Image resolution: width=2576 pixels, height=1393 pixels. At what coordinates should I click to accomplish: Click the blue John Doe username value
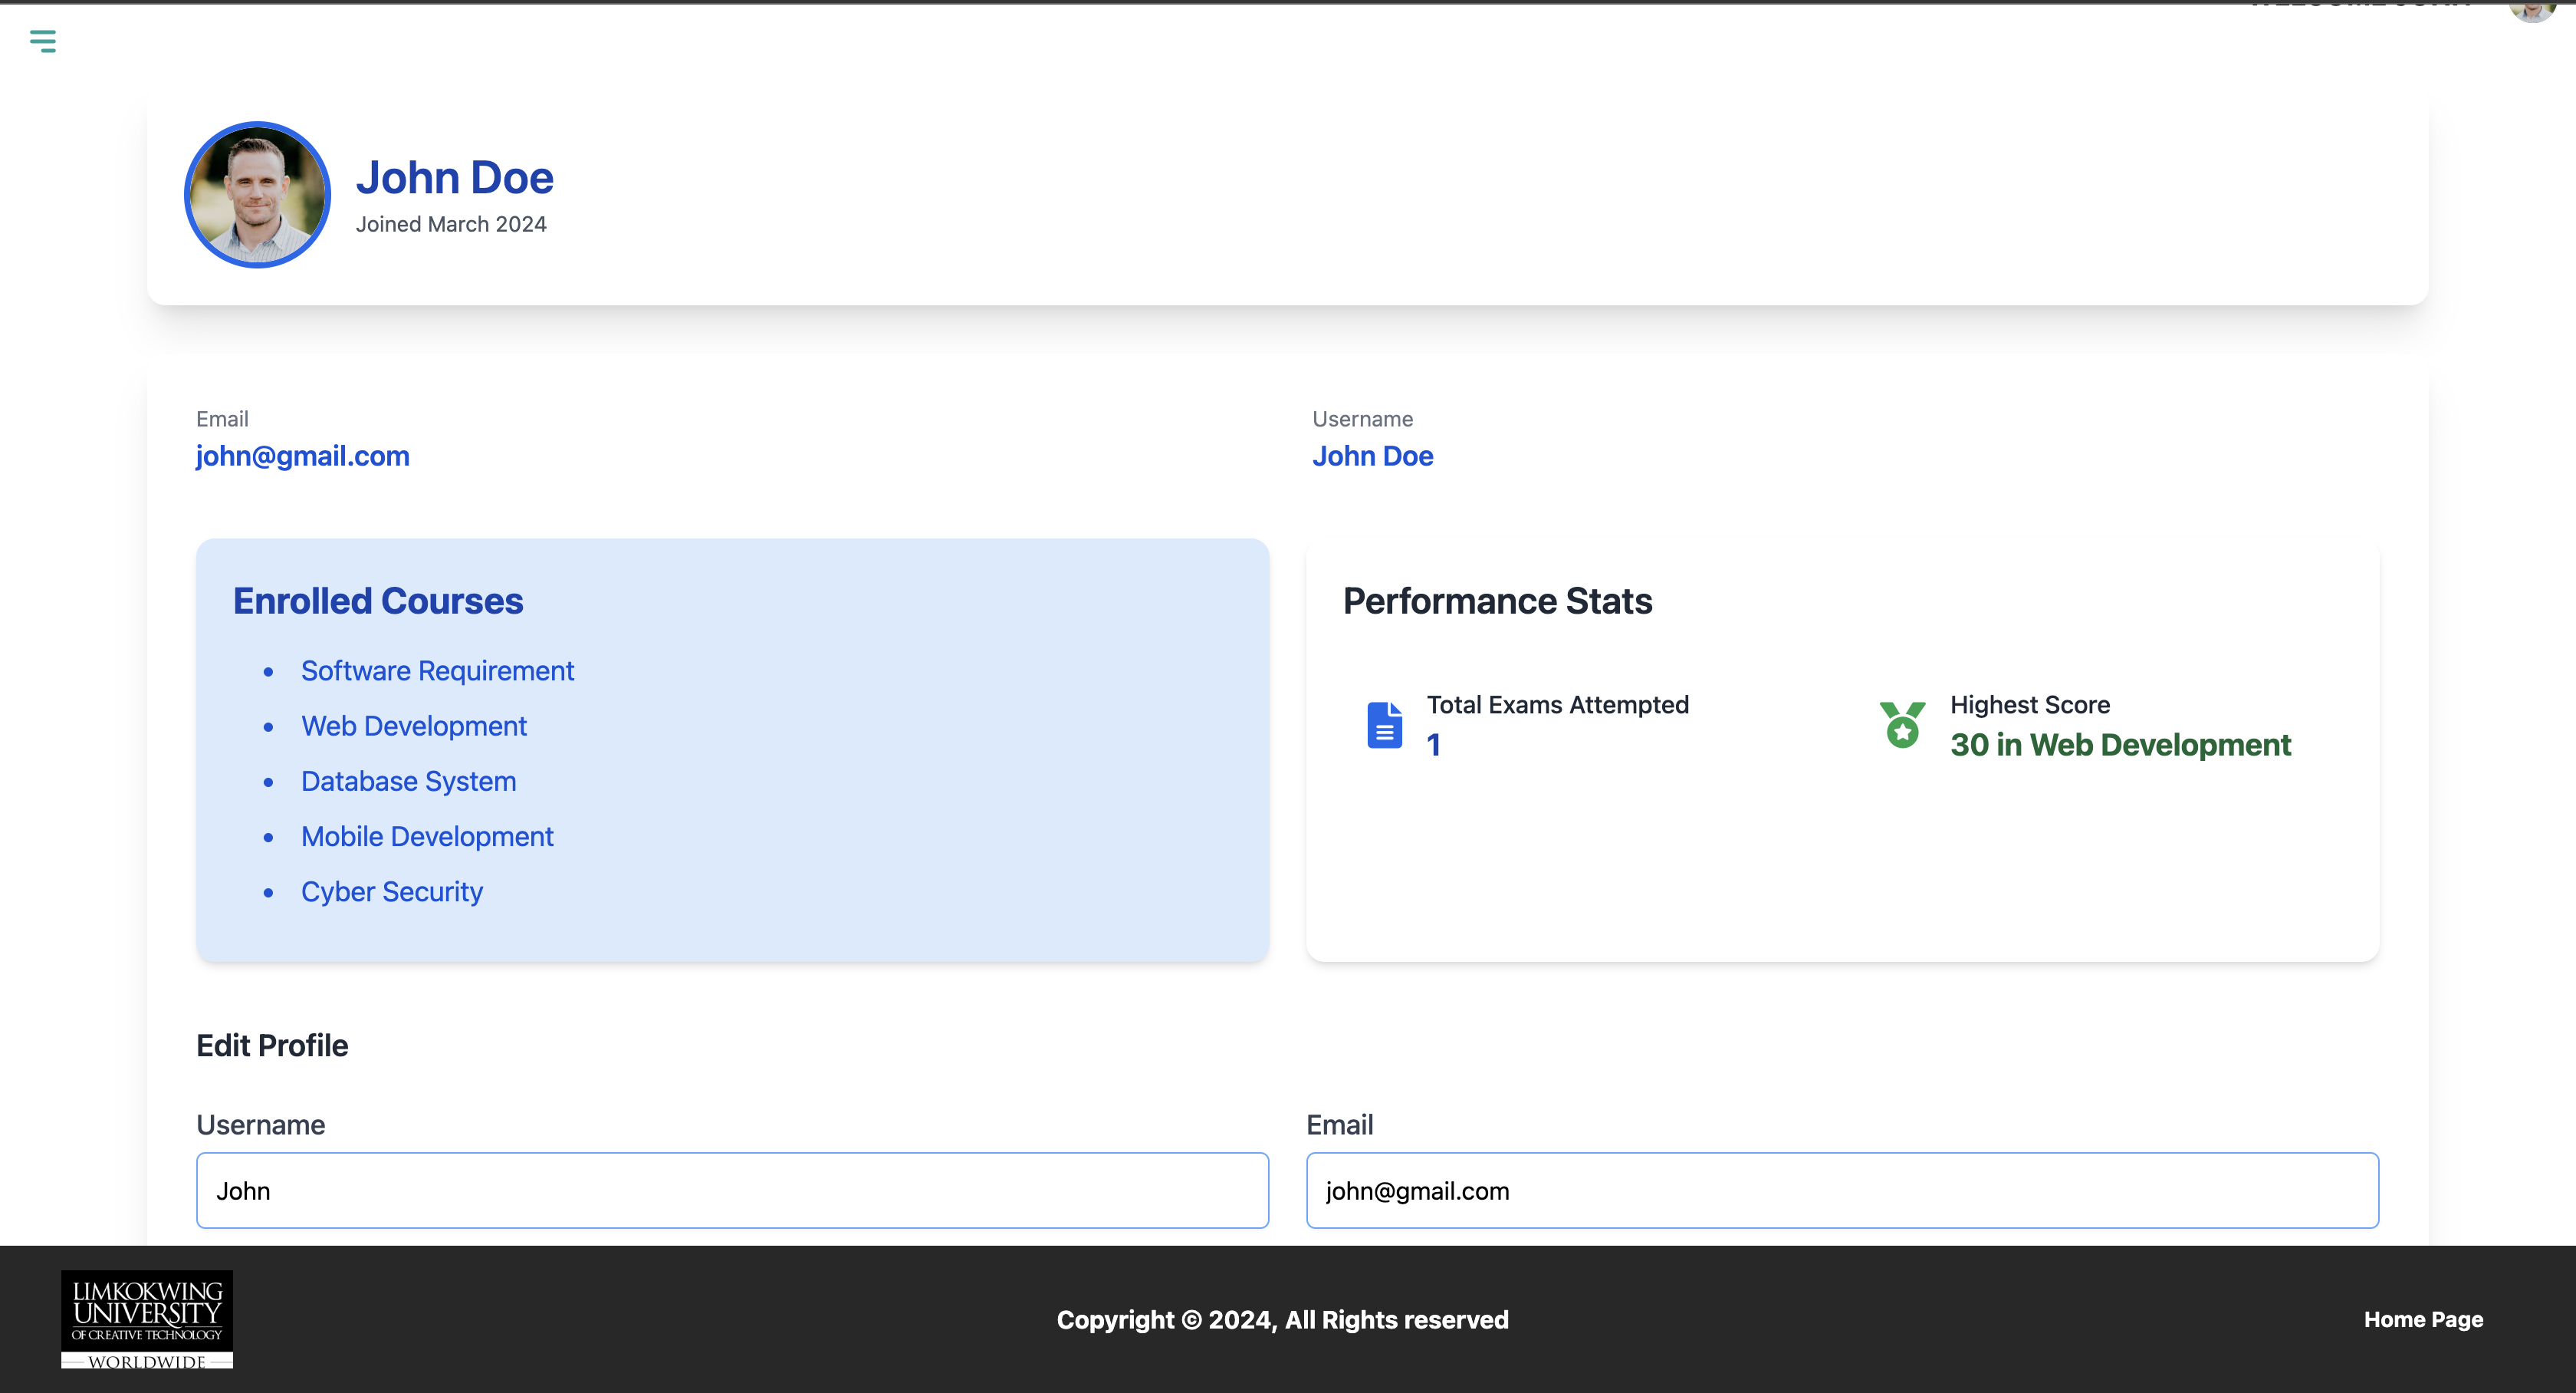tap(1372, 456)
